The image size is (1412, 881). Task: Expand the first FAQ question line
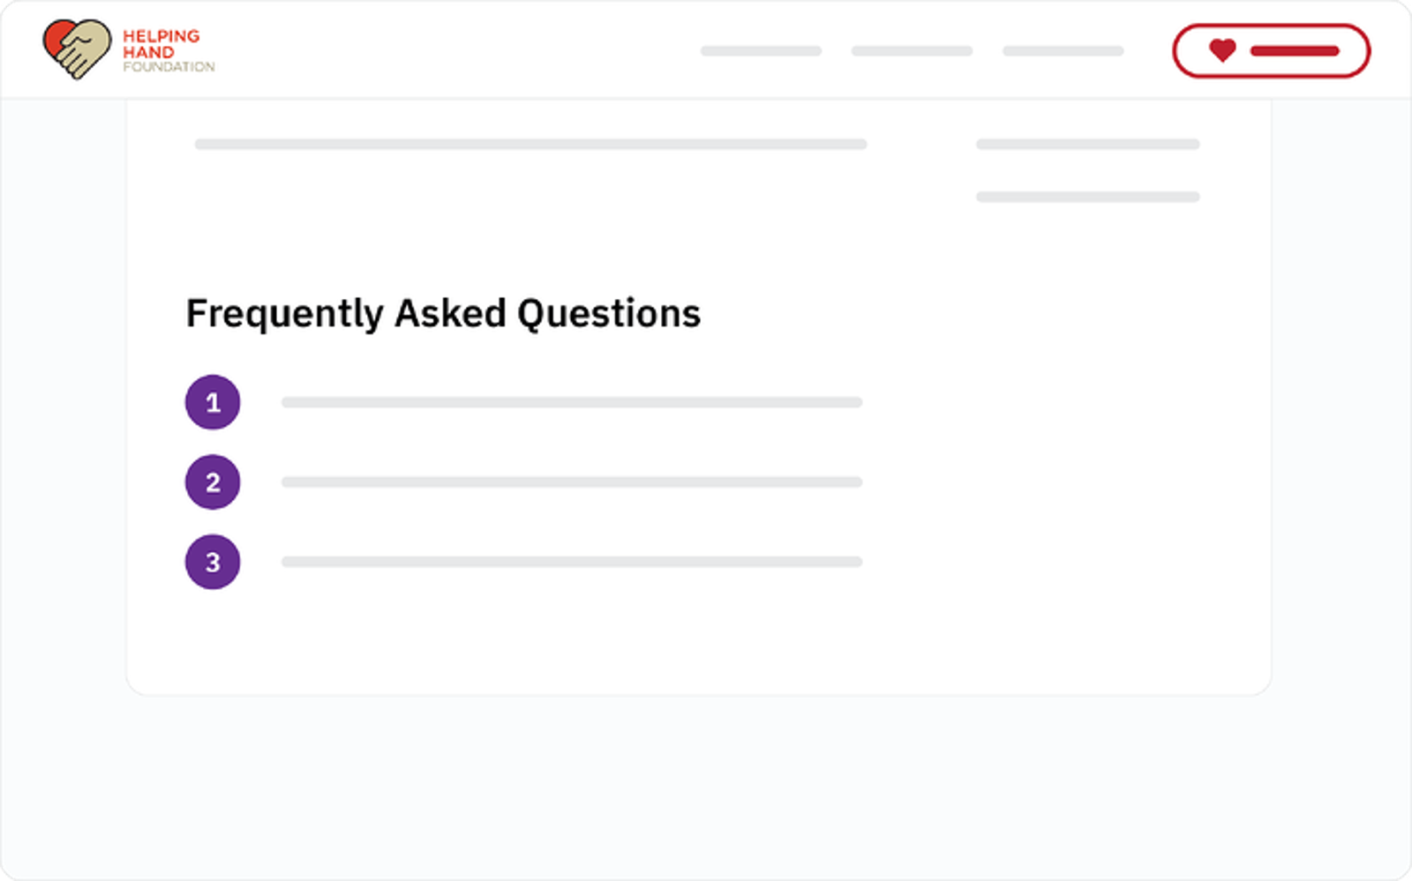pyautogui.click(x=572, y=402)
